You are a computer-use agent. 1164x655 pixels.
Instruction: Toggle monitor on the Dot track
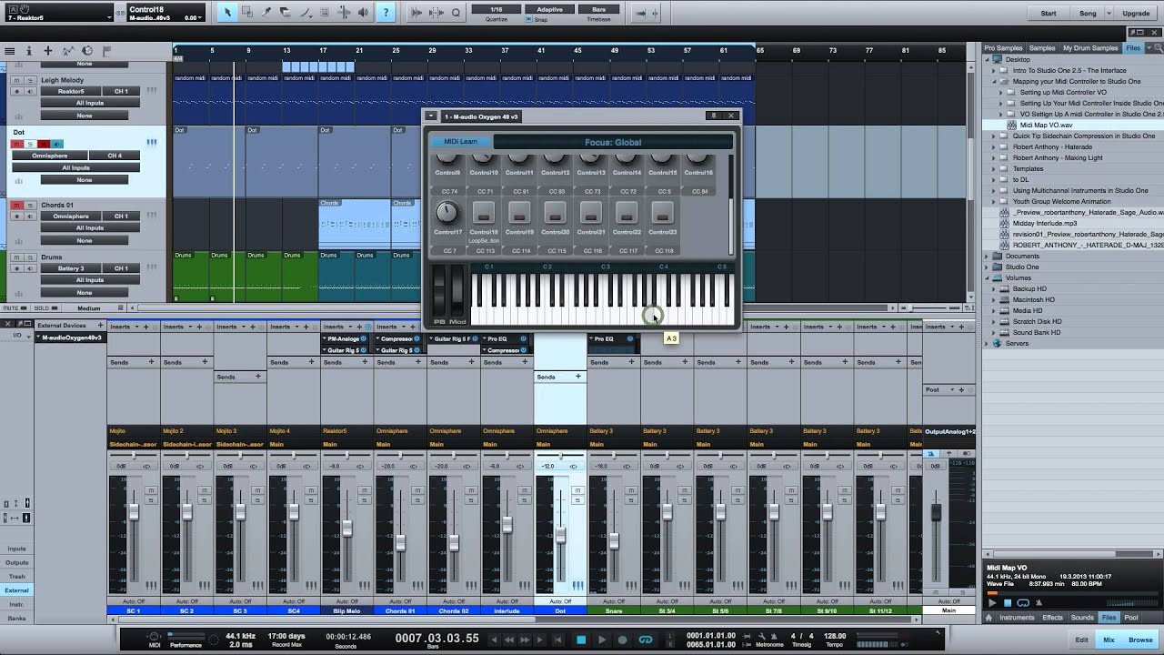coord(56,144)
